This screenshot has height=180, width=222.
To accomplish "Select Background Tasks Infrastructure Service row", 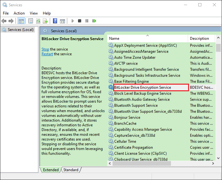I will pyautogui.click(x=161, y=75).
